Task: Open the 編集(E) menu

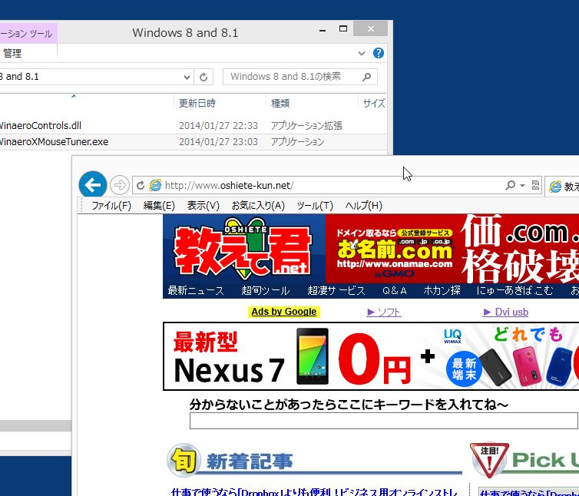Action: click(159, 205)
